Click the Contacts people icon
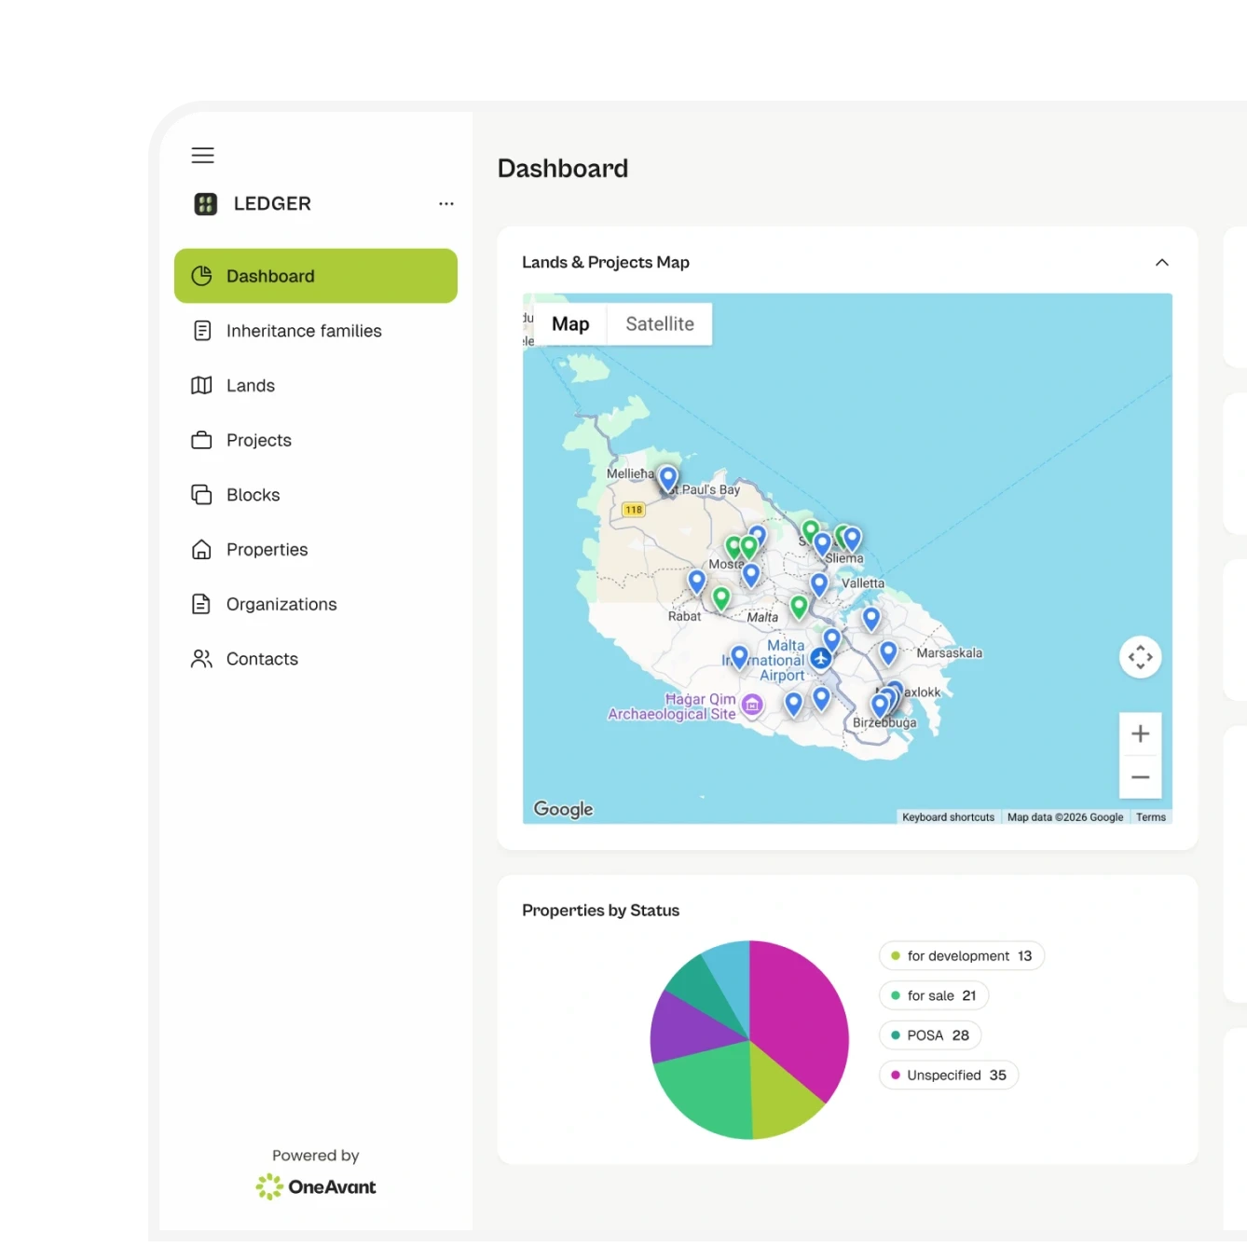The width and height of the screenshot is (1247, 1247). [201, 659]
